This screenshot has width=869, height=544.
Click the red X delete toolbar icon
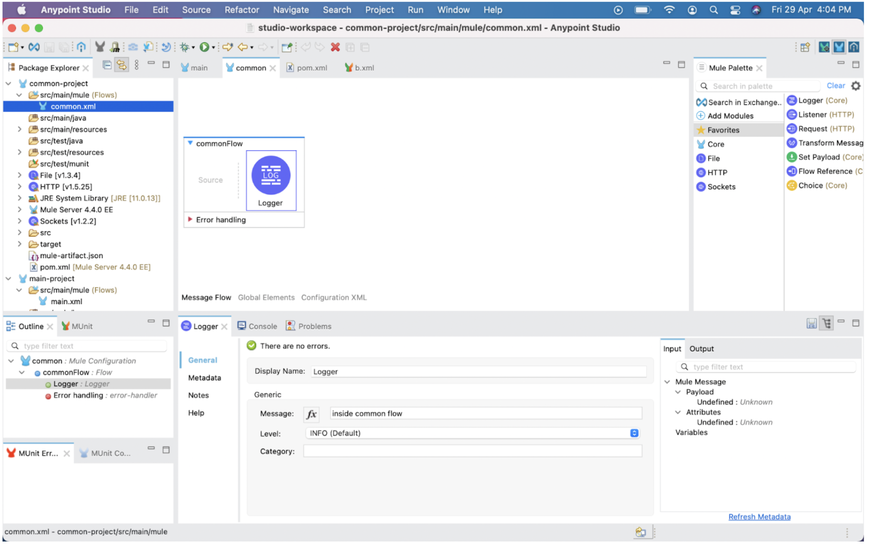(x=335, y=47)
